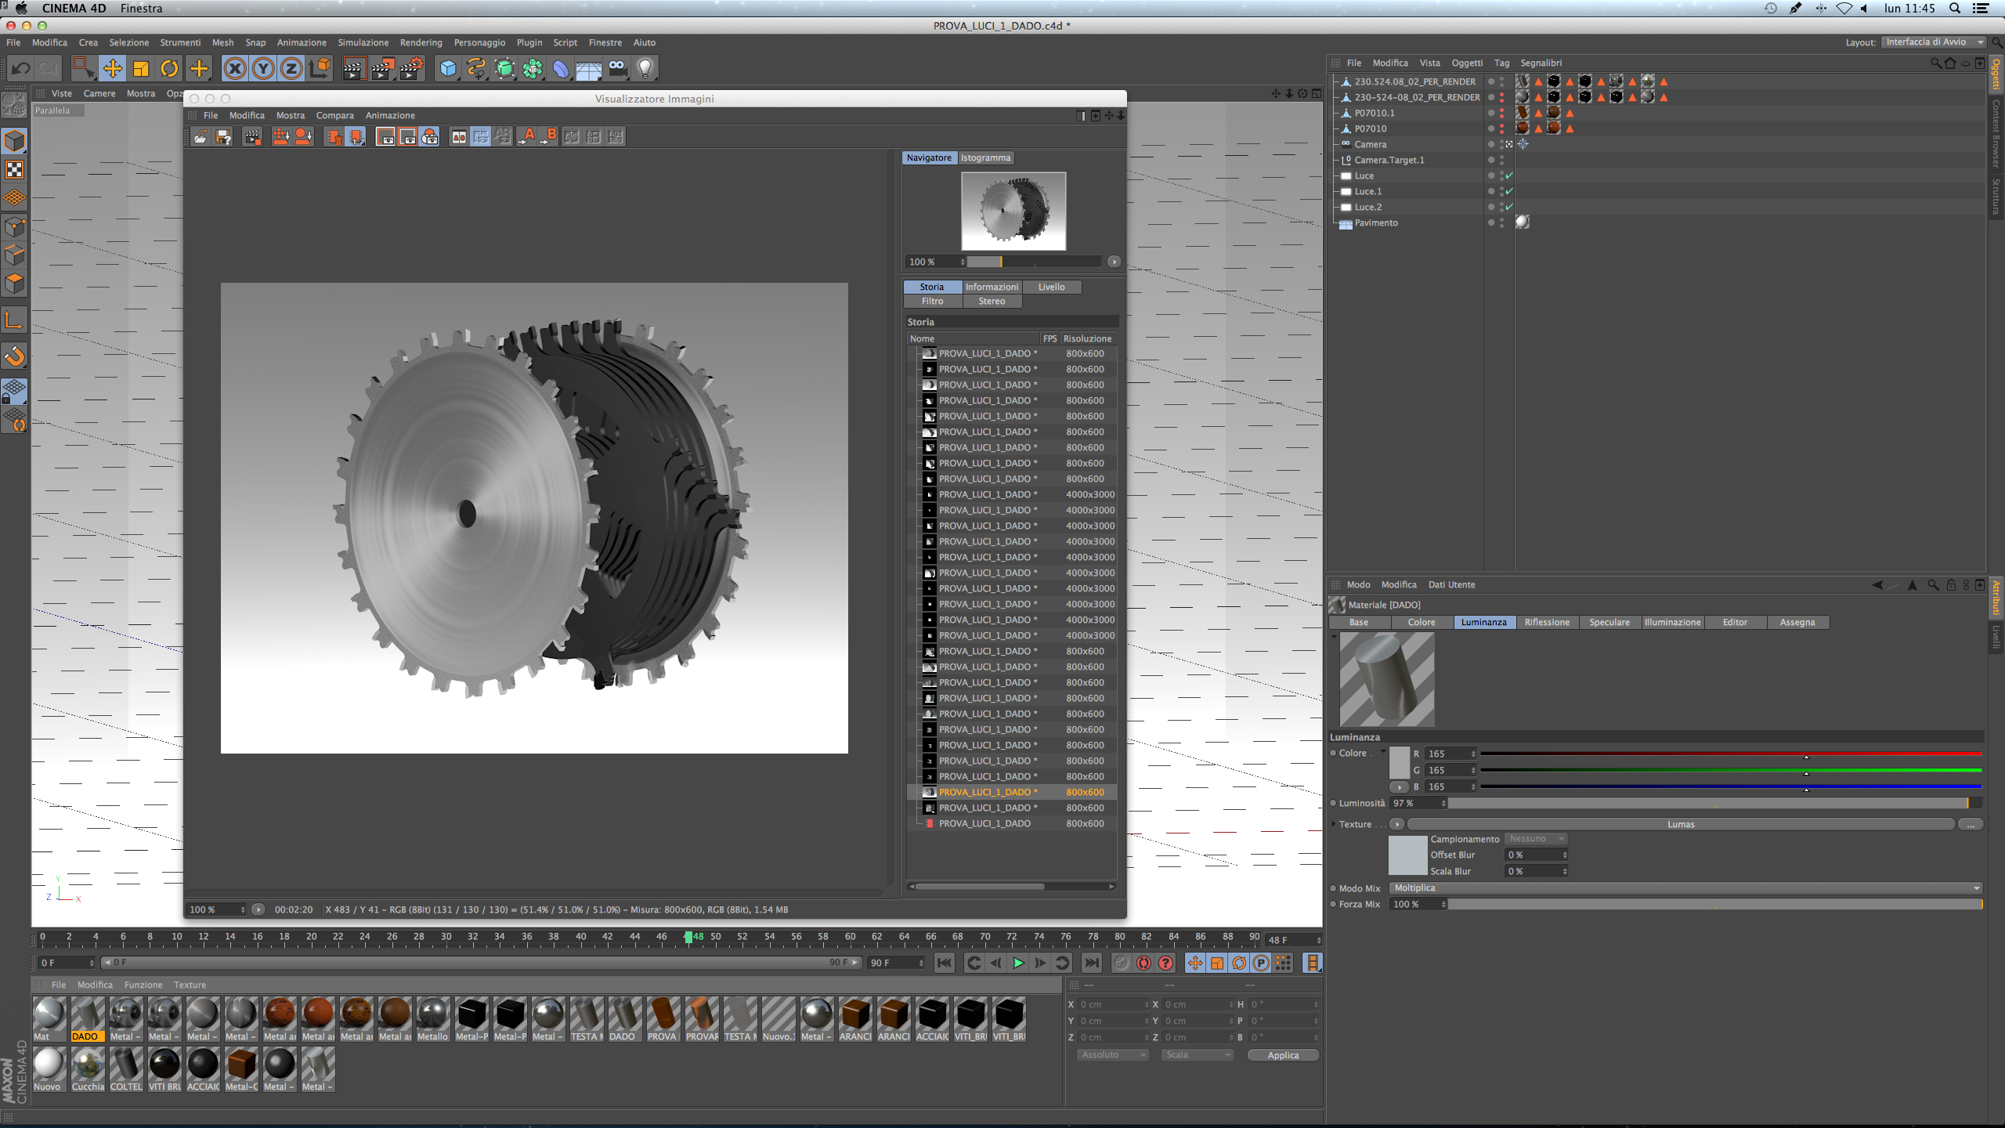The width and height of the screenshot is (2005, 1128).
Task: Select the Move tool in toolbar
Action: click(113, 69)
